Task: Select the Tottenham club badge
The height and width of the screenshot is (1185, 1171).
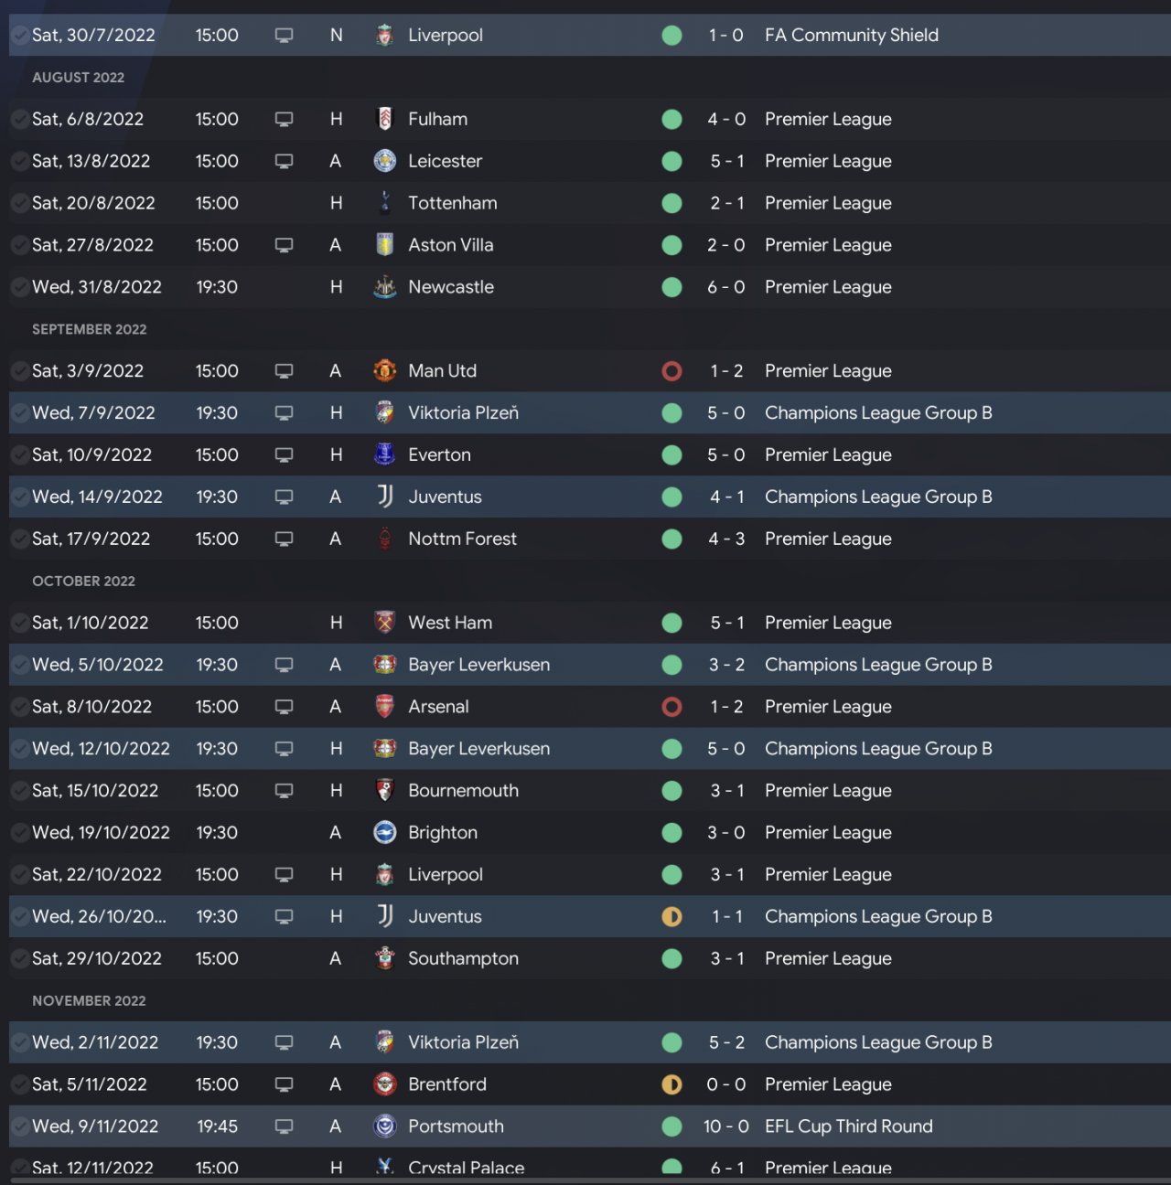Action: 385,203
